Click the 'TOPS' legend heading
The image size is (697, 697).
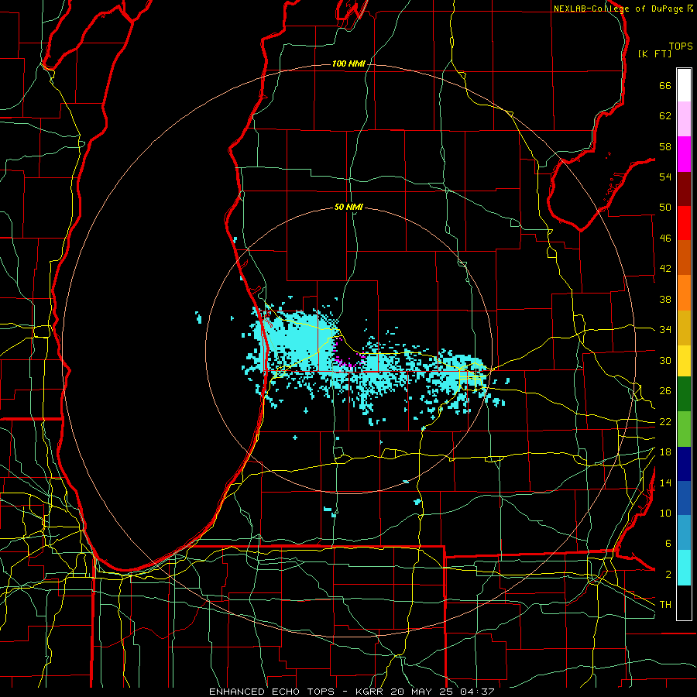[681, 46]
